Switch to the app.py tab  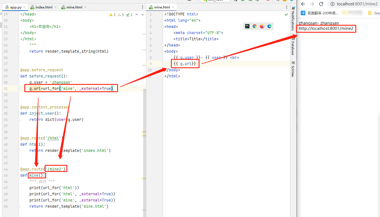pyautogui.click(x=15, y=7)
